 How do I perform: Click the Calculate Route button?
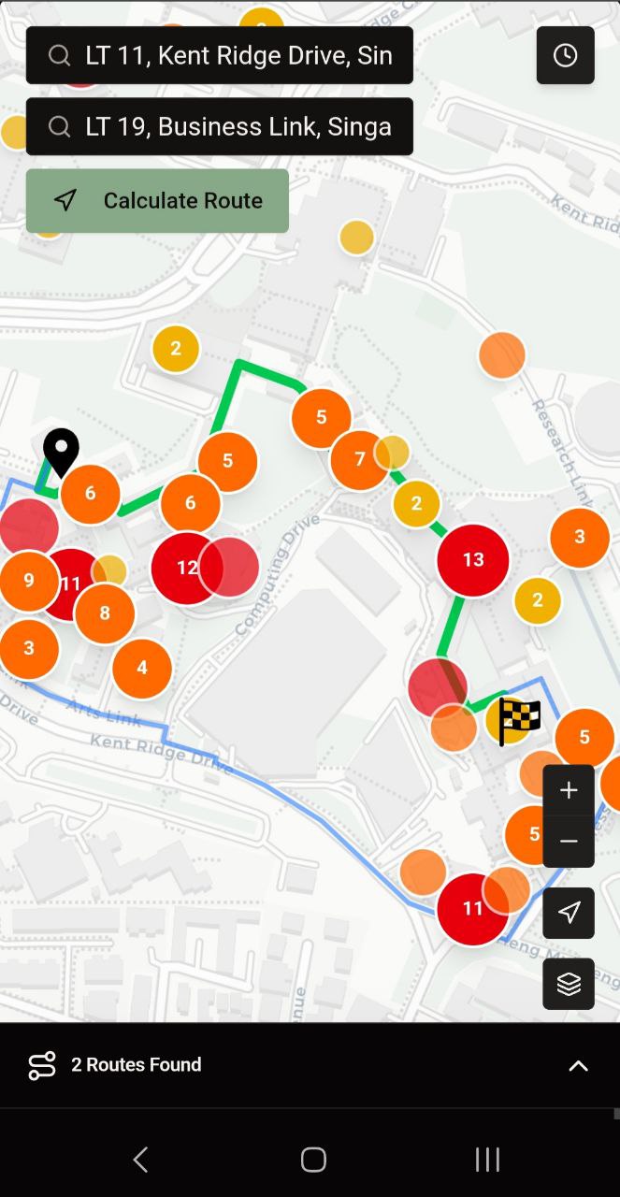click(x=157, y=200)
